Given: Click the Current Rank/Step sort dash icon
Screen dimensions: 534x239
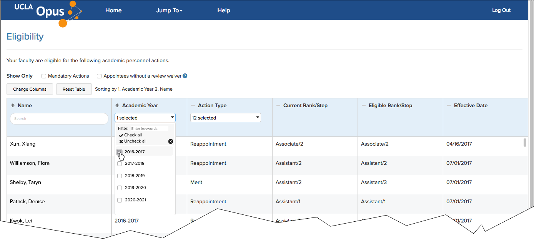Looking at the screenshot, I should [278, 105].
